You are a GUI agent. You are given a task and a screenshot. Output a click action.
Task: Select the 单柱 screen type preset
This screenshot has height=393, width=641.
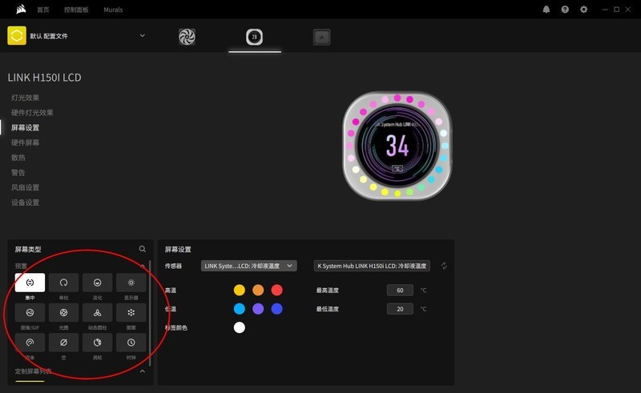click(x=64, y=283)
